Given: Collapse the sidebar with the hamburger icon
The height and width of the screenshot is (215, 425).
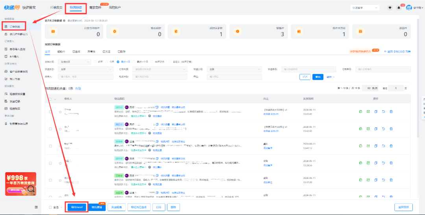Looking at the screenshot, I should click(x=36, y=207).
